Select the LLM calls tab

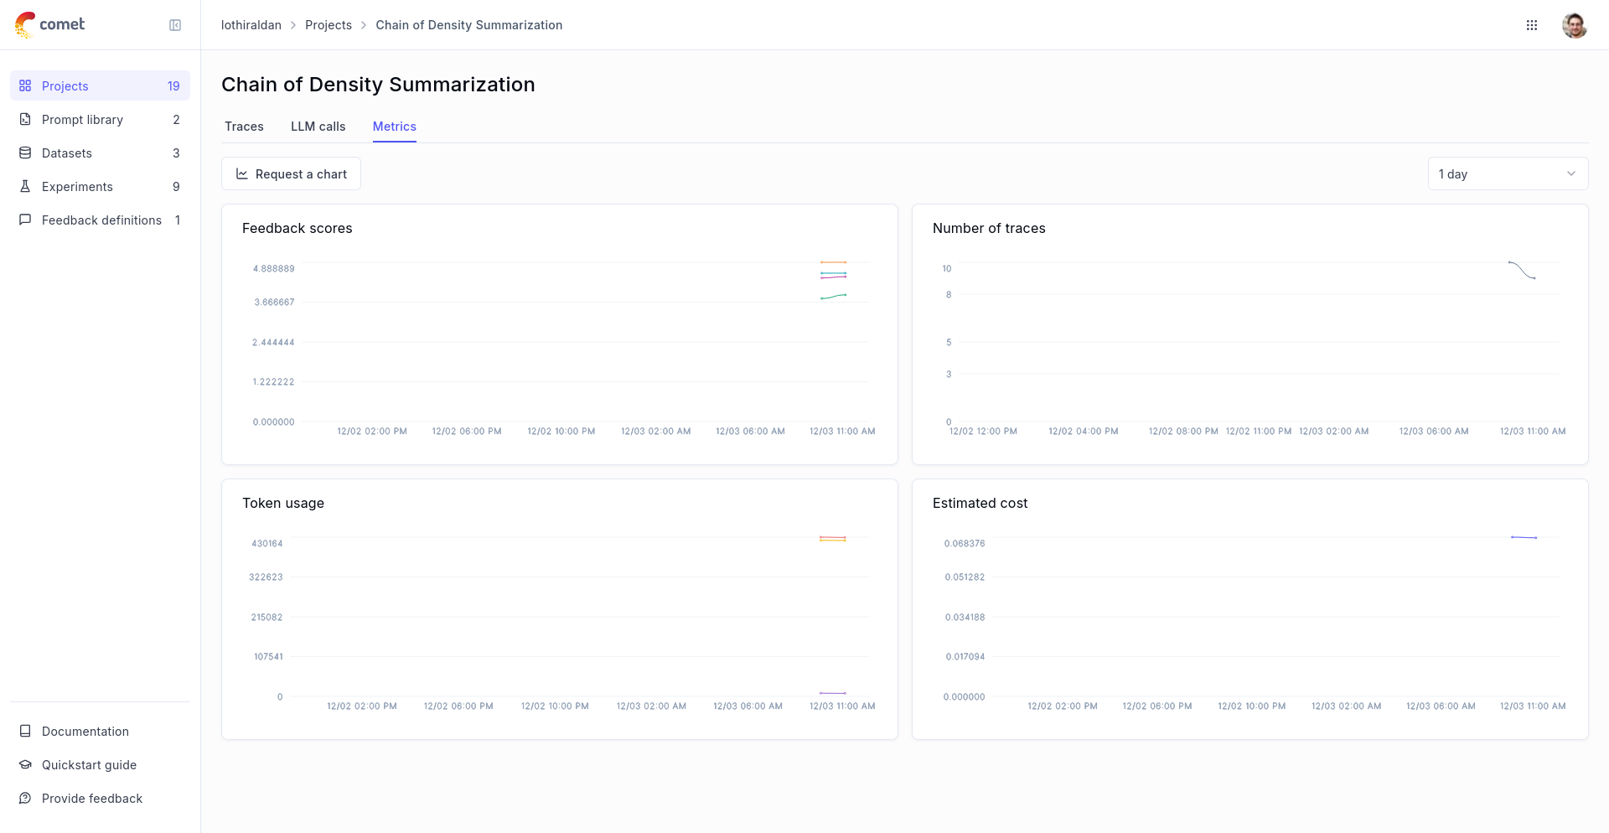pos(318,126)
